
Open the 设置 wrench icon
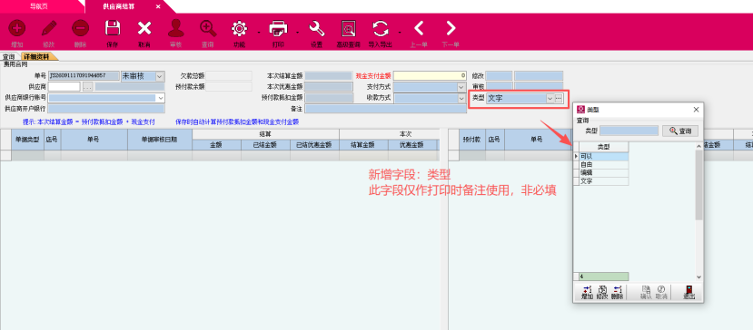tap(316, 28)
